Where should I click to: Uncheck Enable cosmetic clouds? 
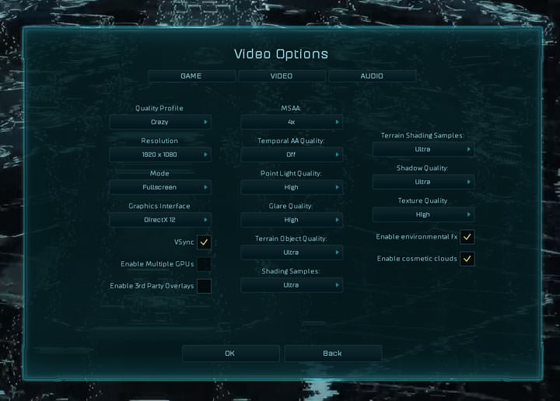(x=467, y=259)
